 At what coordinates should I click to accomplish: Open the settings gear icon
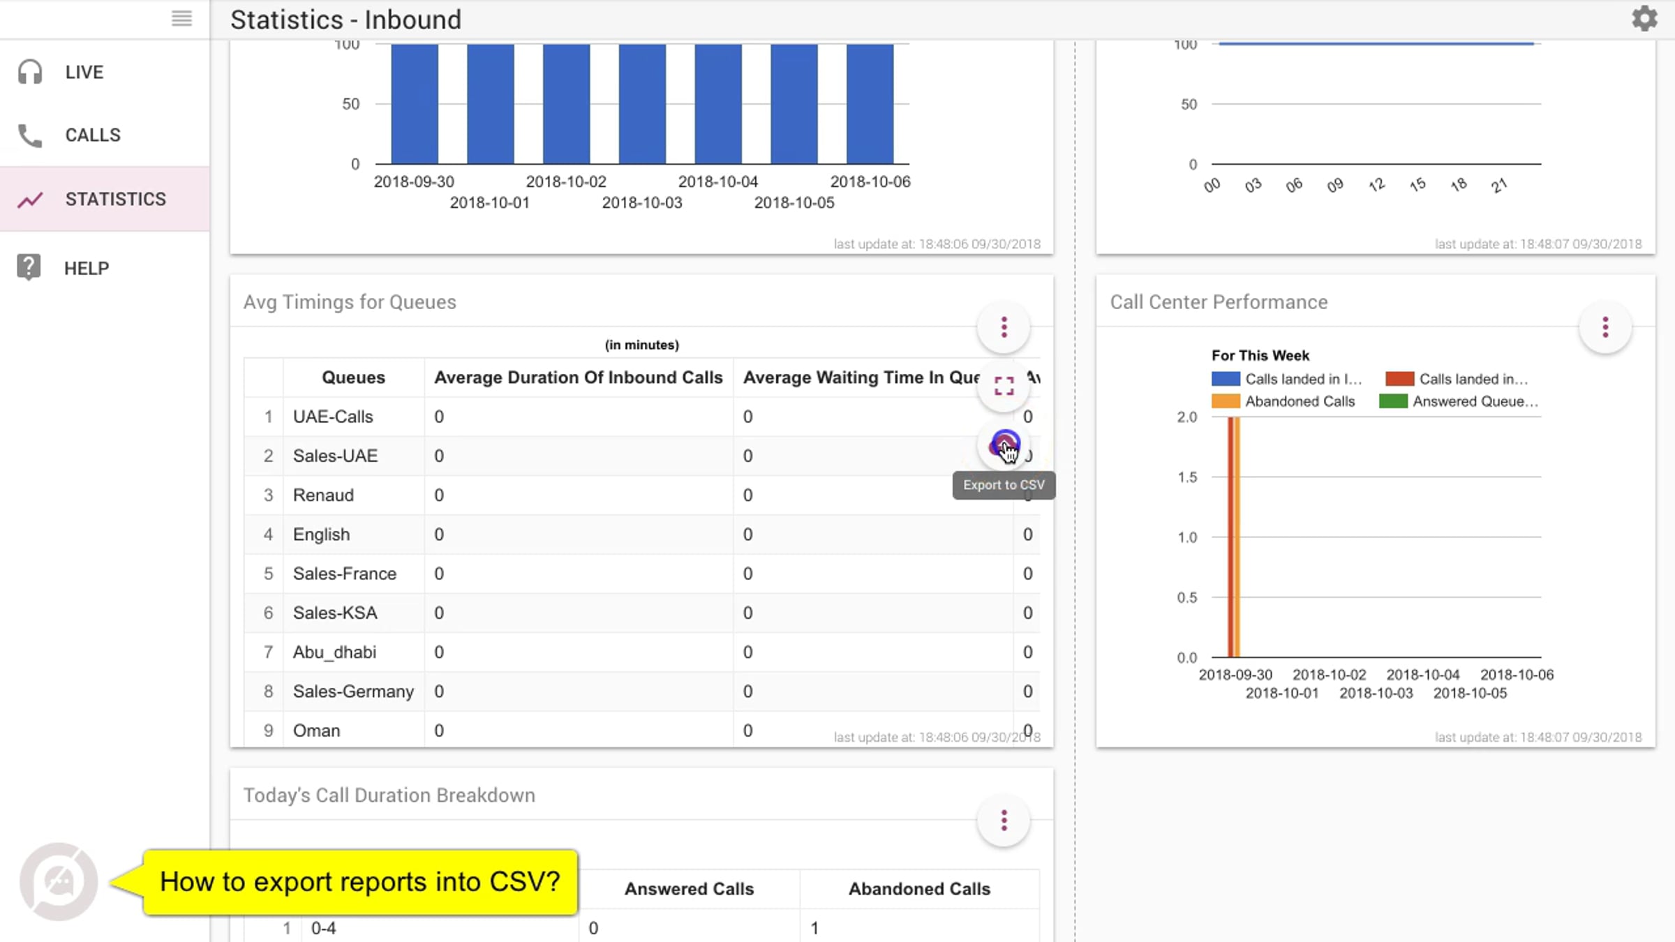[1644, 19]
